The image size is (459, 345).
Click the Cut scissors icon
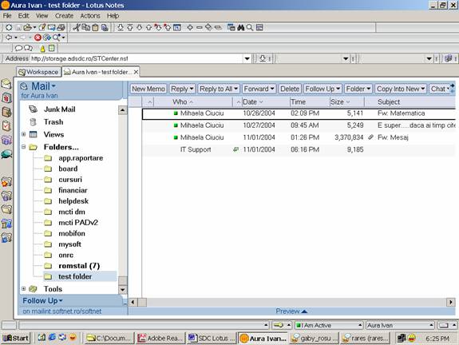tap(77, 27)
